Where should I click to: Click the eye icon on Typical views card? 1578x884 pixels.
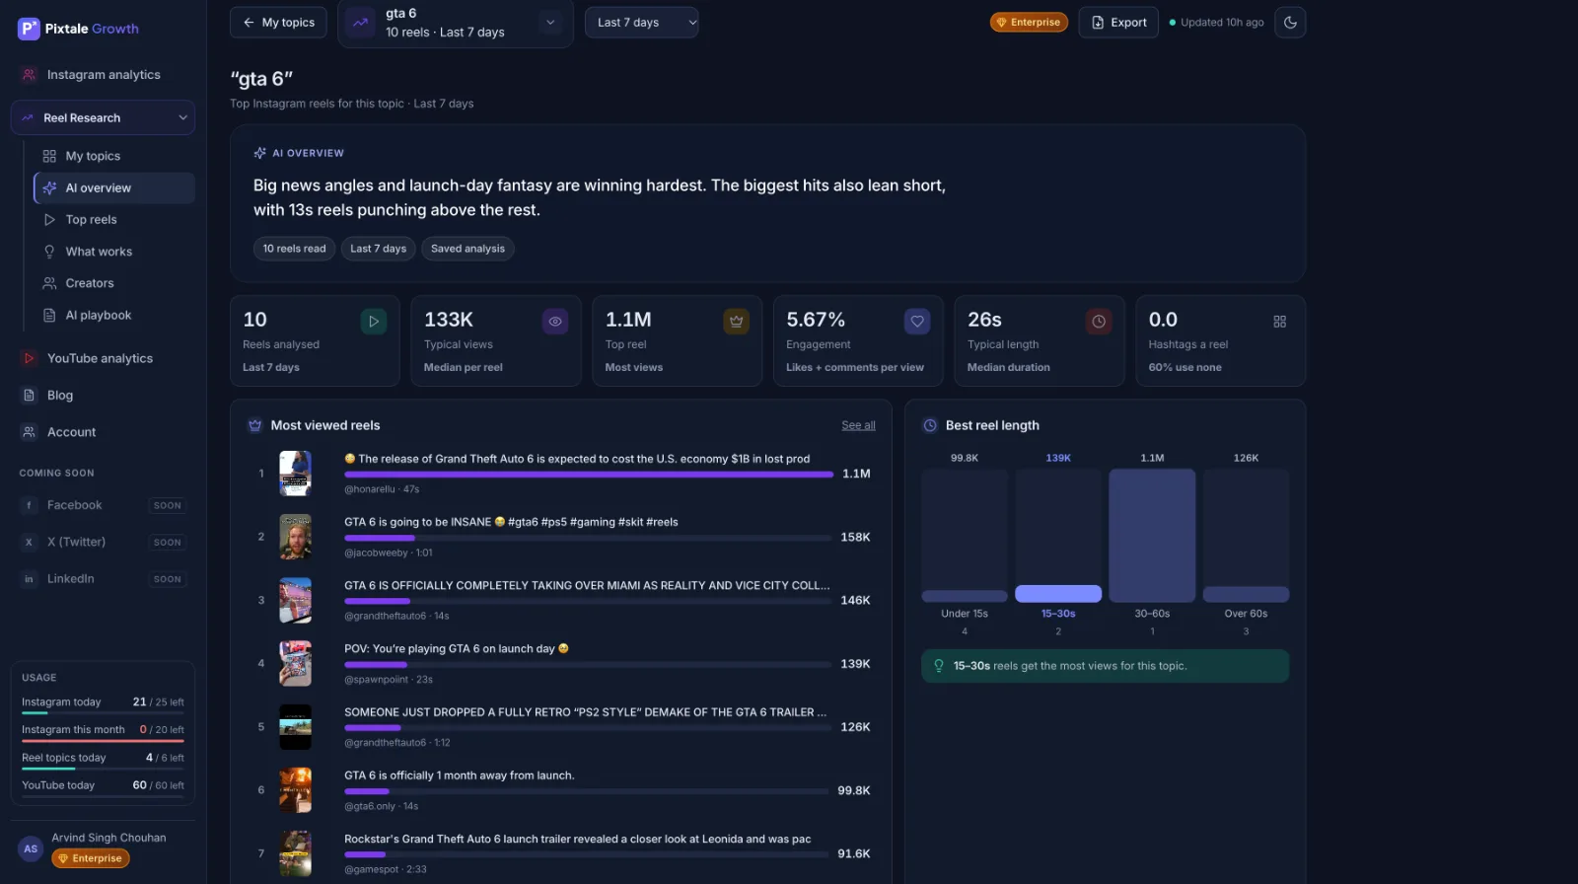coord(555,322)
